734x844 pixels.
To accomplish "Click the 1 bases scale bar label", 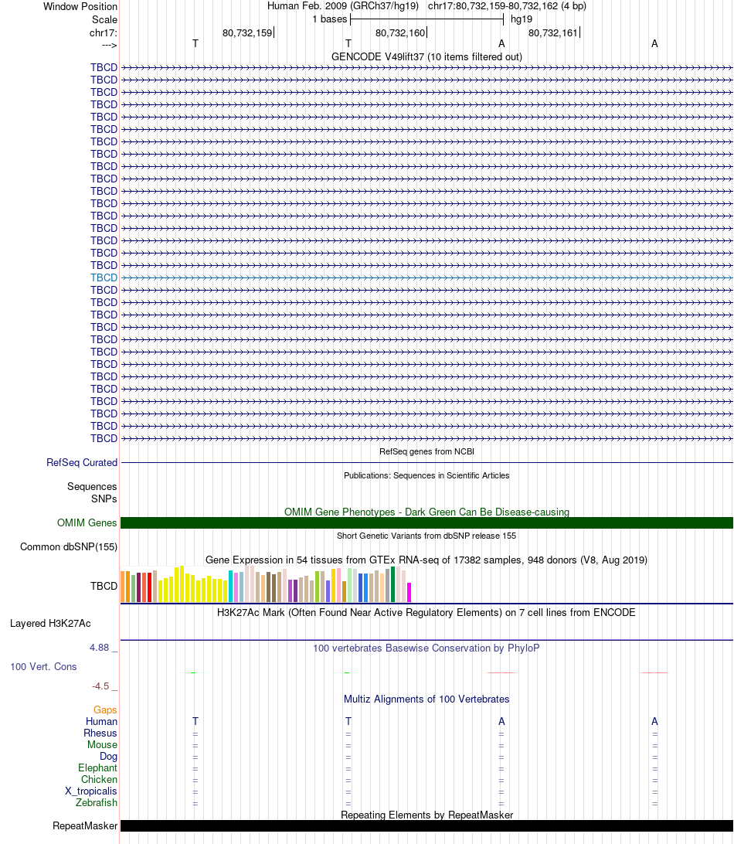I will tap(330, 19).
